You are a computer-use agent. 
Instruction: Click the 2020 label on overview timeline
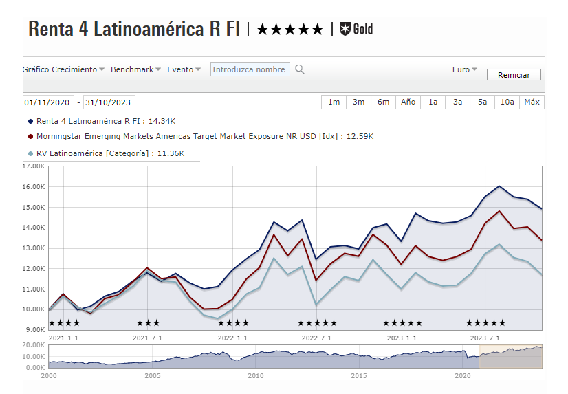pos(463,376)
